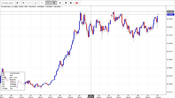This screenshot has height=98, width=175.
Task: Click the 78.11311 price axis label
Action: [170, 92]
